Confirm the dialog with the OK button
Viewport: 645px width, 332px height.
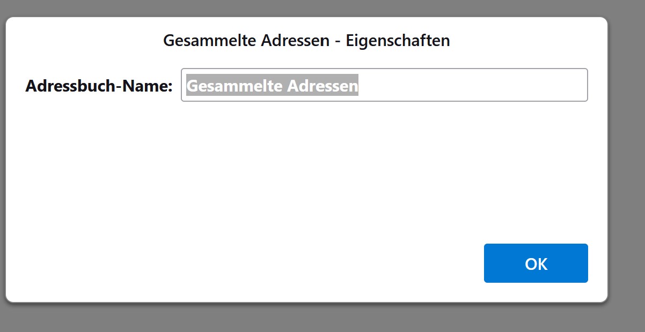click(x=536, y=263)
